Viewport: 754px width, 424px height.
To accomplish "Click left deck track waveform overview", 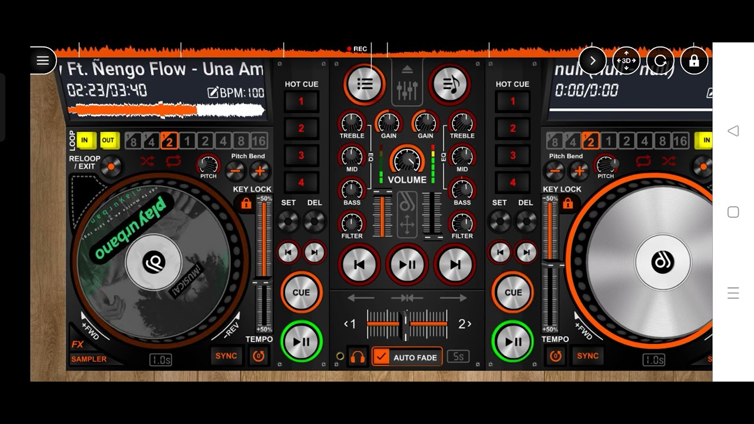I will pyautogui.click(x=167, y=110).
